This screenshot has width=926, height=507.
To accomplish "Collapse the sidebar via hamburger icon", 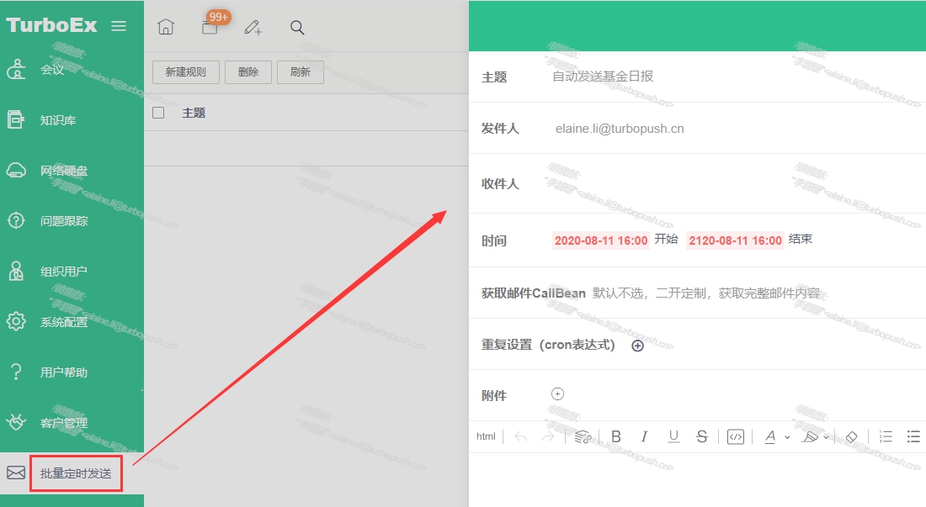I will pos(119,26).
